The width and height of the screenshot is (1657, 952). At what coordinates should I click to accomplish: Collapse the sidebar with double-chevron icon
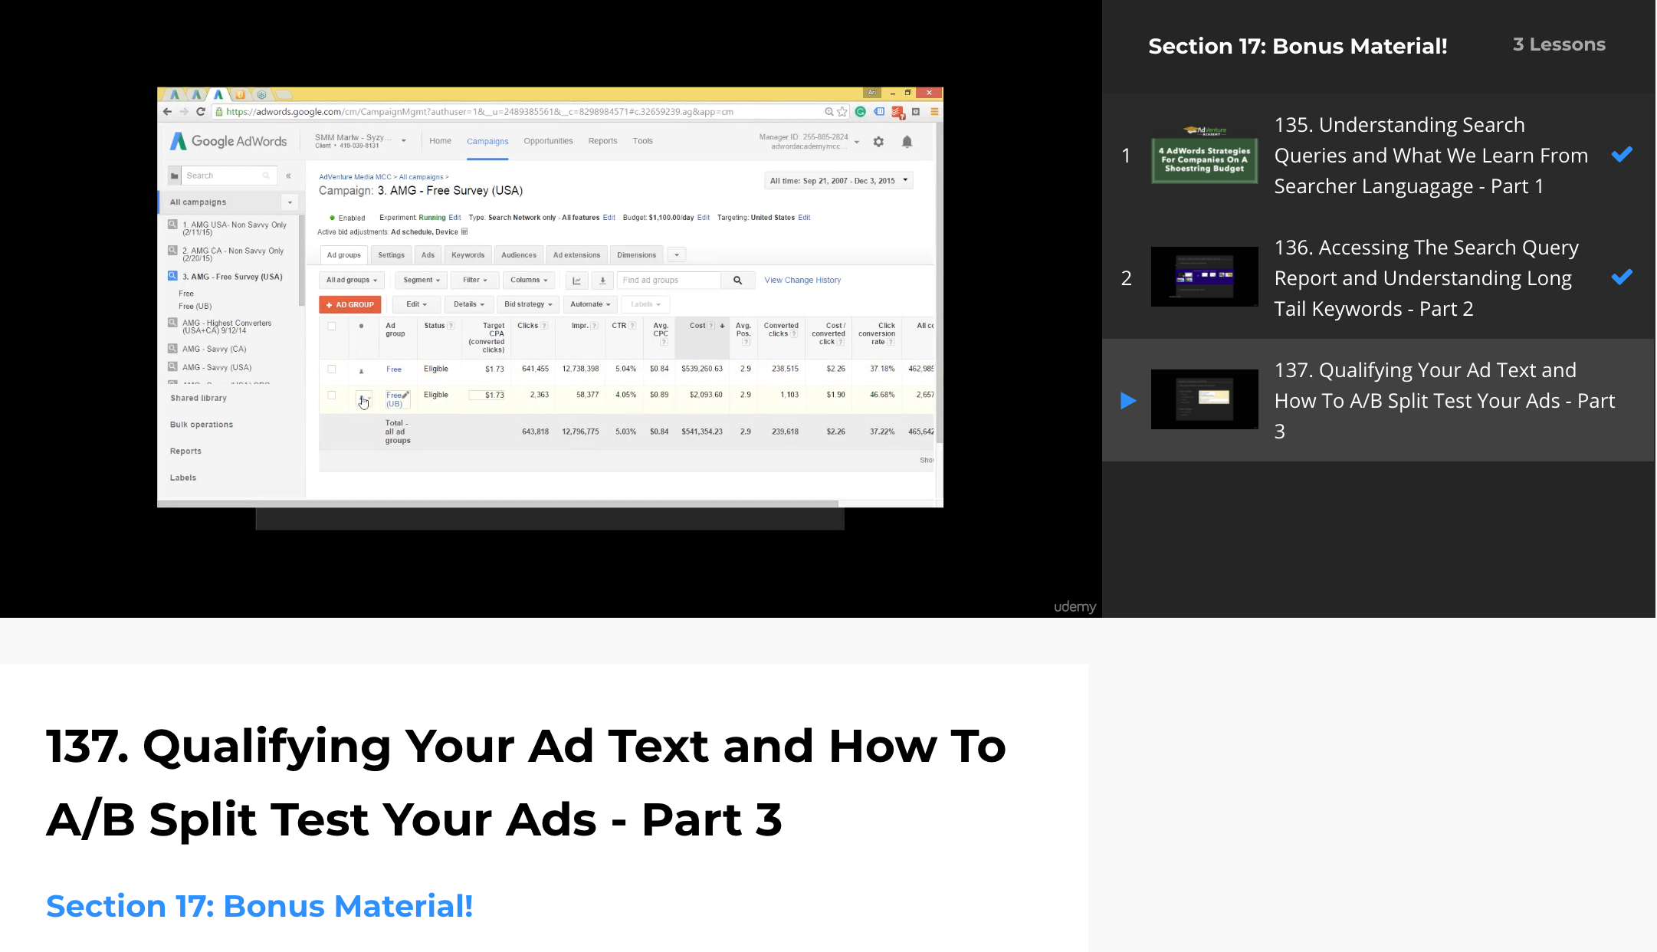coord(289,176)
